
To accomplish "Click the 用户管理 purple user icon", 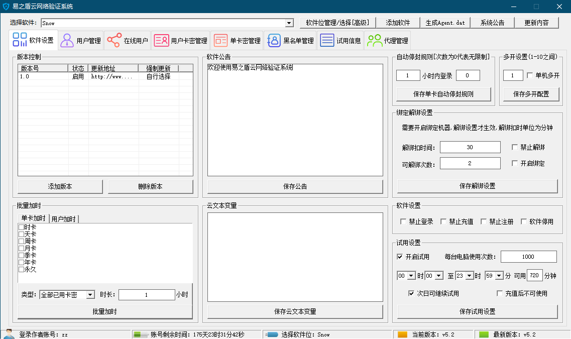I will [67, 40].
